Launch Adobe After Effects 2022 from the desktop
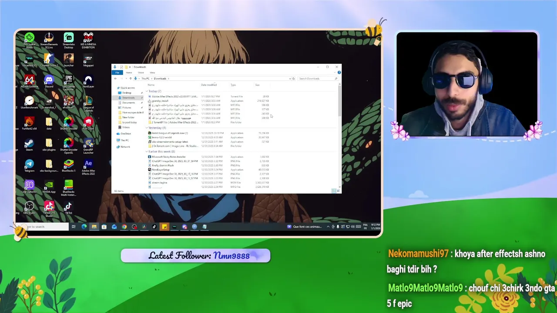 pos(88,167)
